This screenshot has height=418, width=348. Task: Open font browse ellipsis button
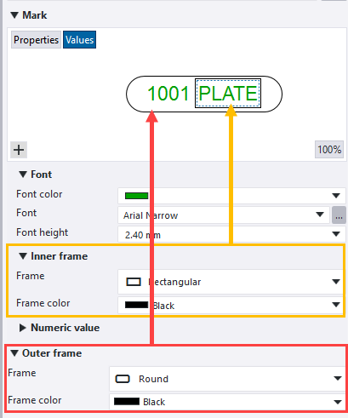339,215
